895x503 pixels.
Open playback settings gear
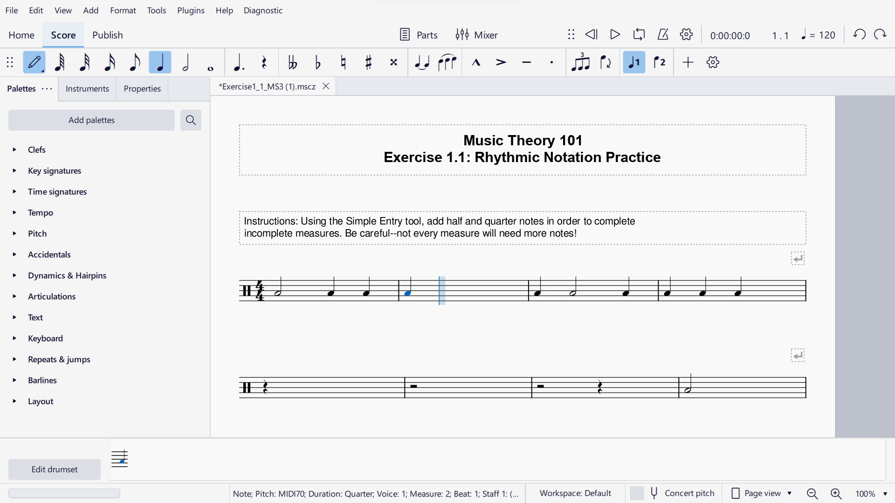point(686,34)
